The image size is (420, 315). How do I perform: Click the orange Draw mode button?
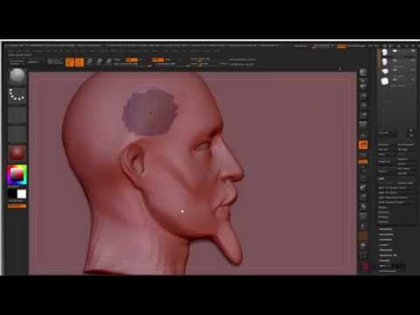(x=80, y=62)
